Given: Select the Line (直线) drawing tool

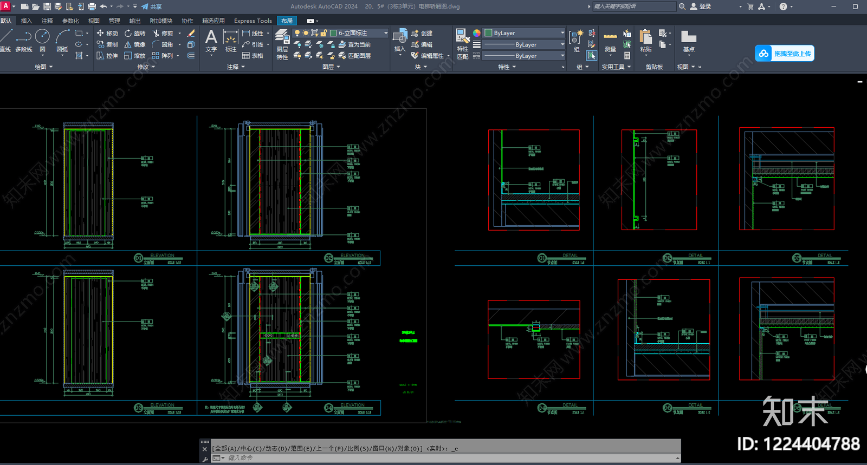Looking at the screenshot, I should pos(6,41).
